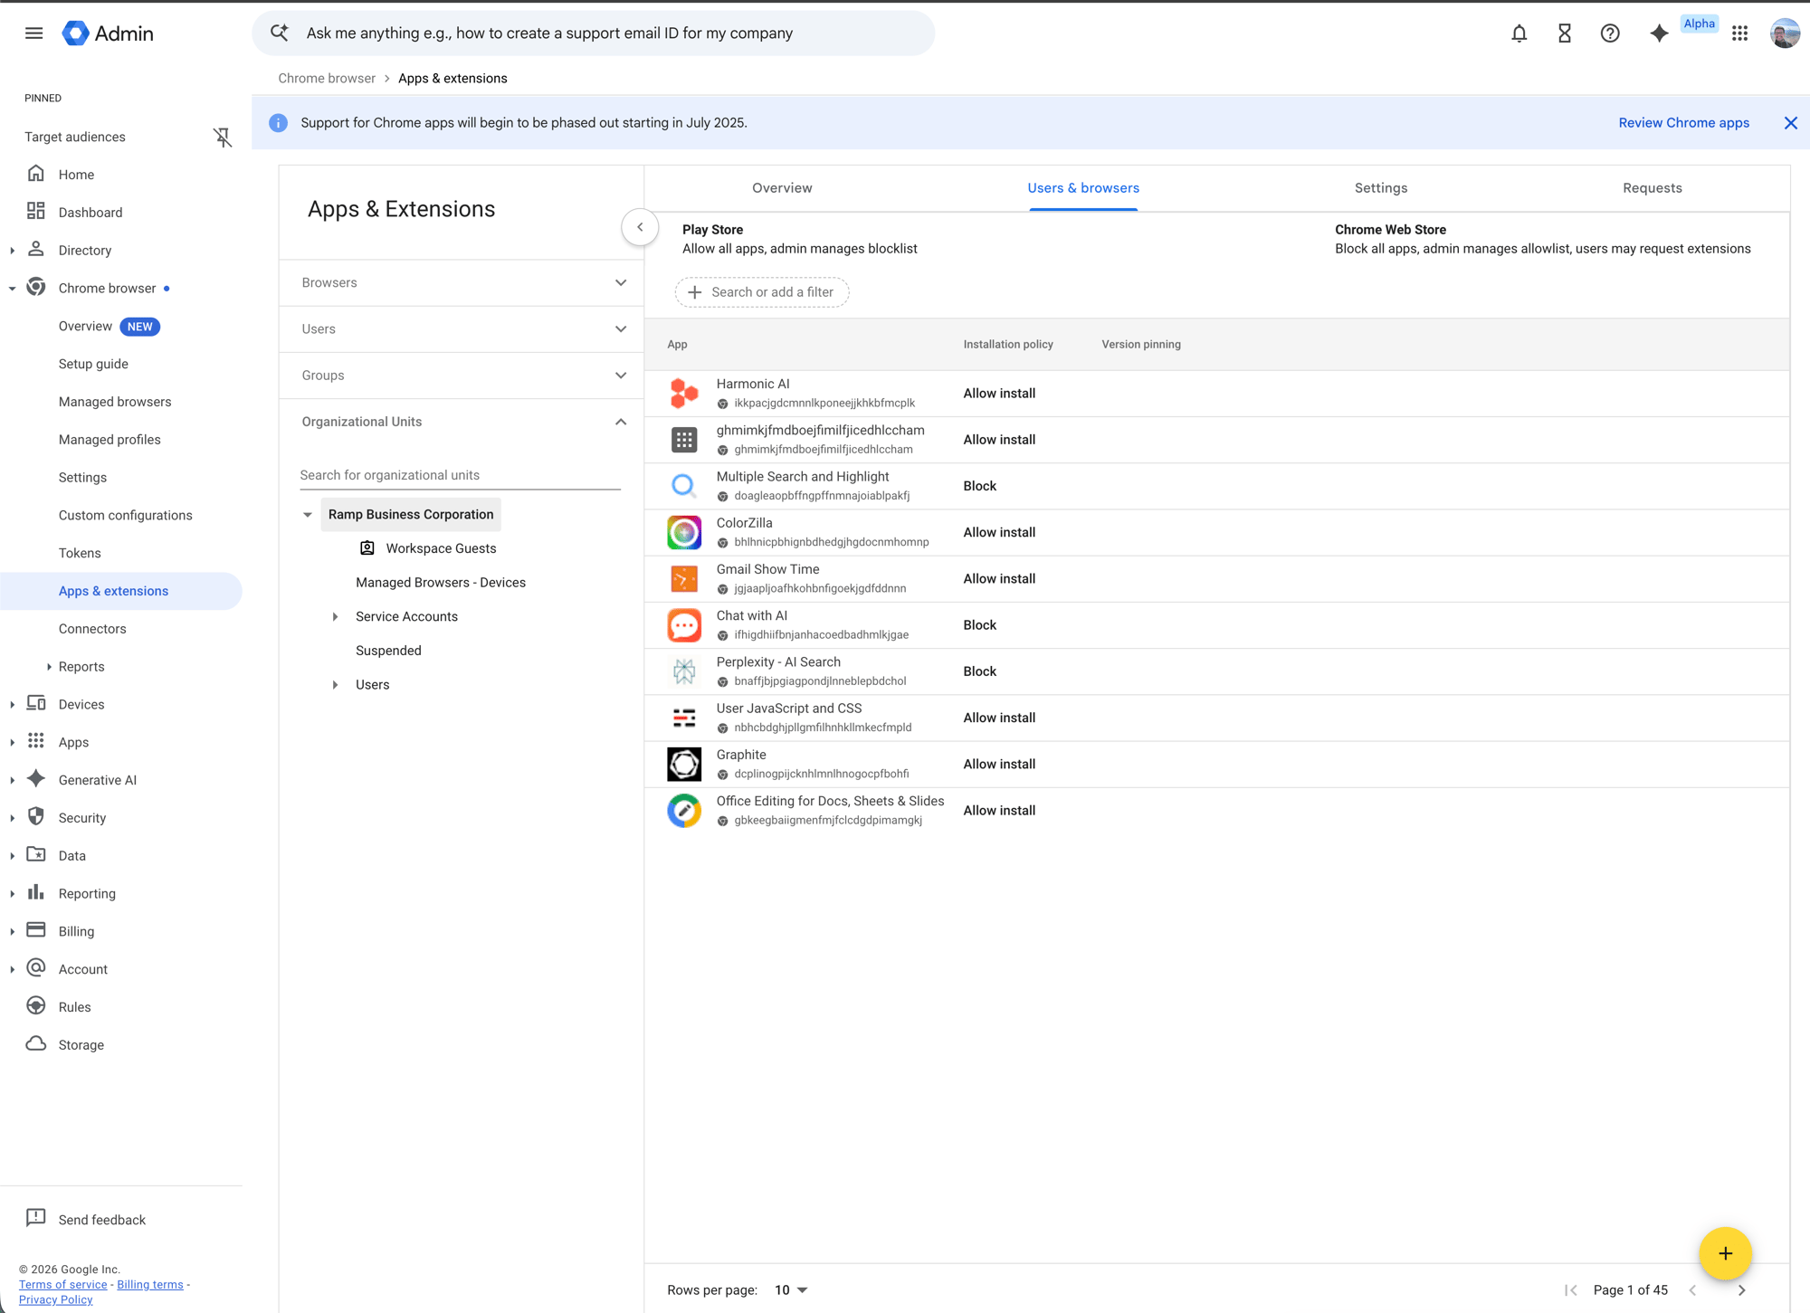Click the top Ask me anything search bar

click(594, 33)
